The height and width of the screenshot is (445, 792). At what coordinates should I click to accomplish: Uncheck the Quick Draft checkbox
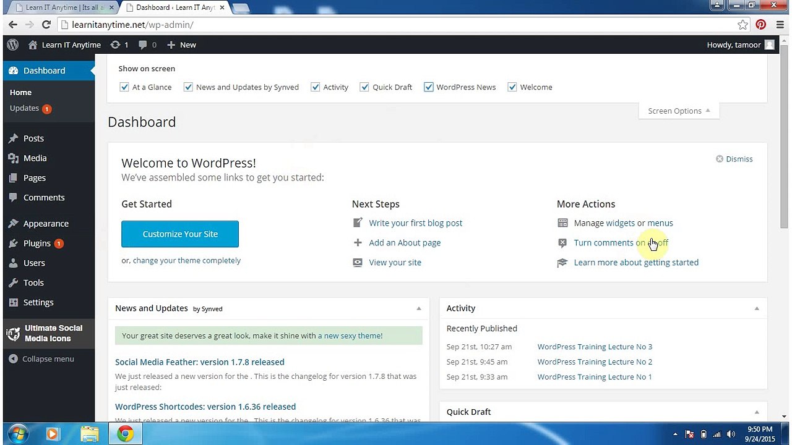click(x=364, y=87)
